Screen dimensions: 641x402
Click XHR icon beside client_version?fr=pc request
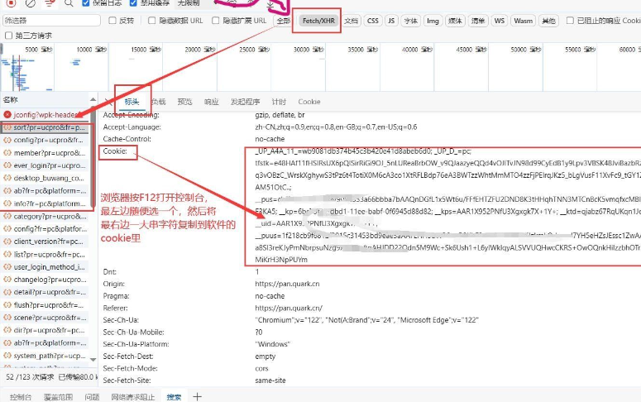pyautogui.click(x=7, y=242)
